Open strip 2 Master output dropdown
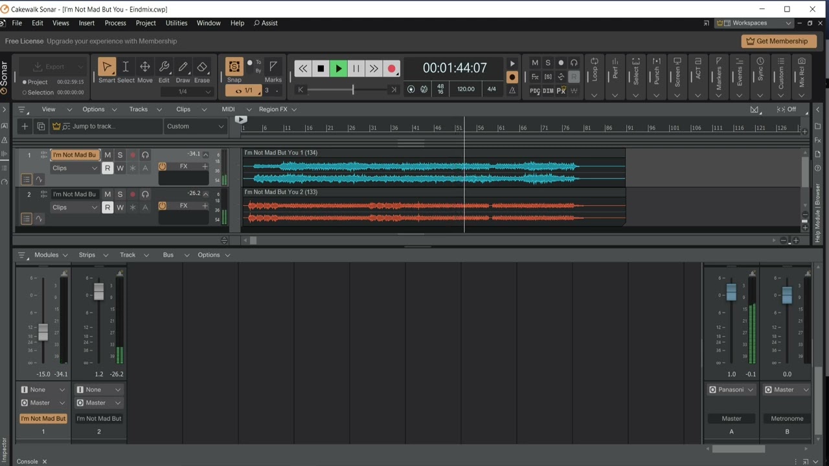Viewport: 829px width, 466px height. click(99, 403)
